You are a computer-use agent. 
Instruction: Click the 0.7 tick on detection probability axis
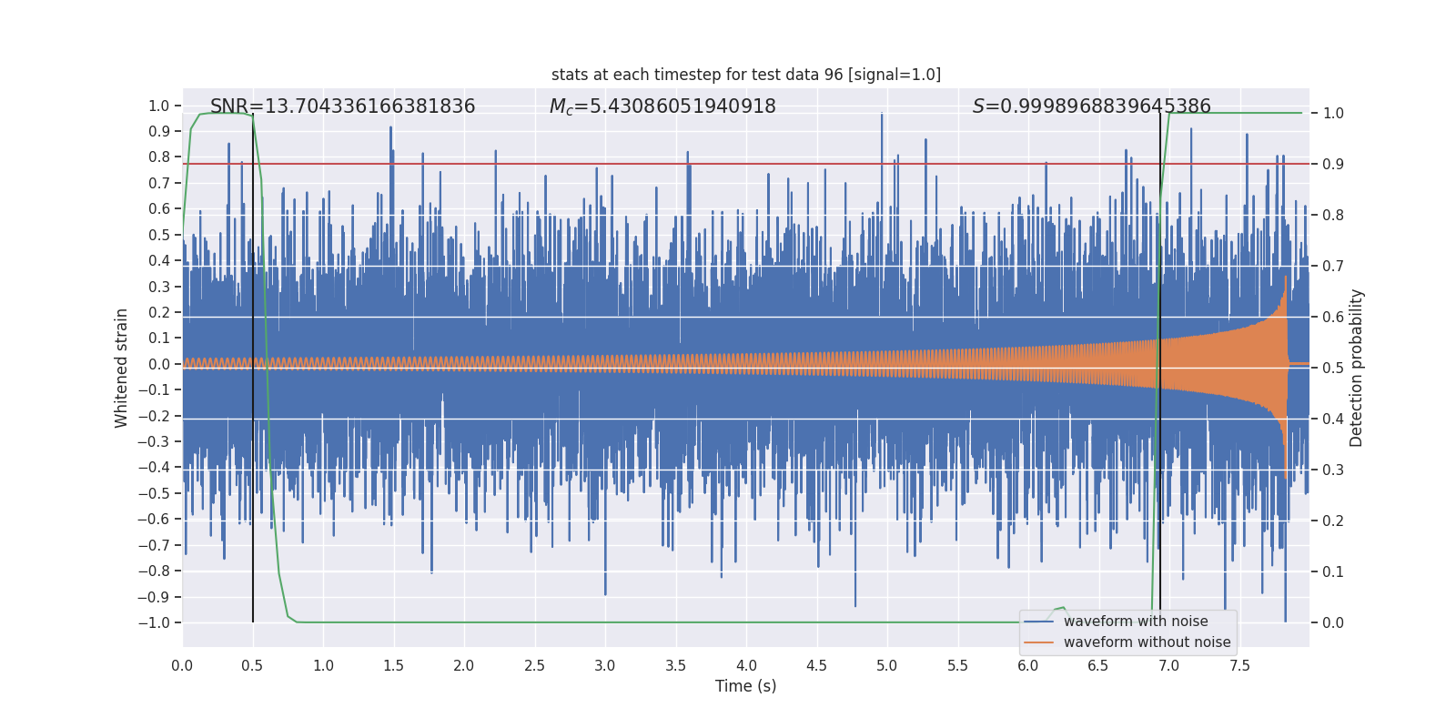pyautogui.click(x=1333, y=267)
